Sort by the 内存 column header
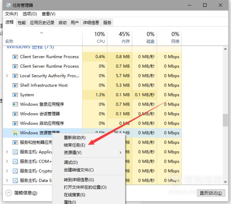Screen dimensions: 231x204 point(120,38)
